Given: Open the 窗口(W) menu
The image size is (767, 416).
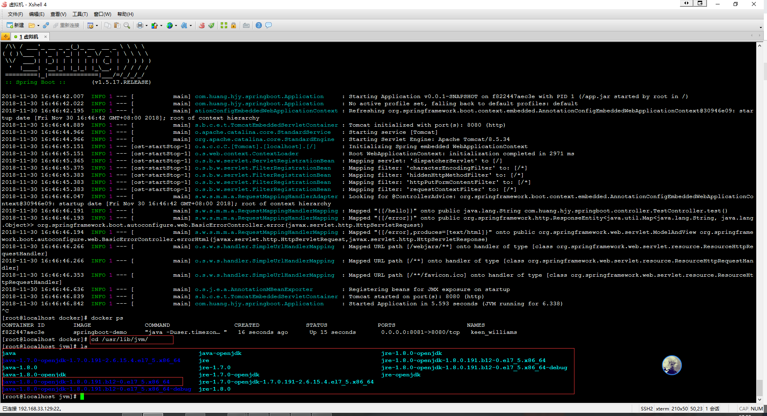Looking at the screenshot, I should (102, 14).
